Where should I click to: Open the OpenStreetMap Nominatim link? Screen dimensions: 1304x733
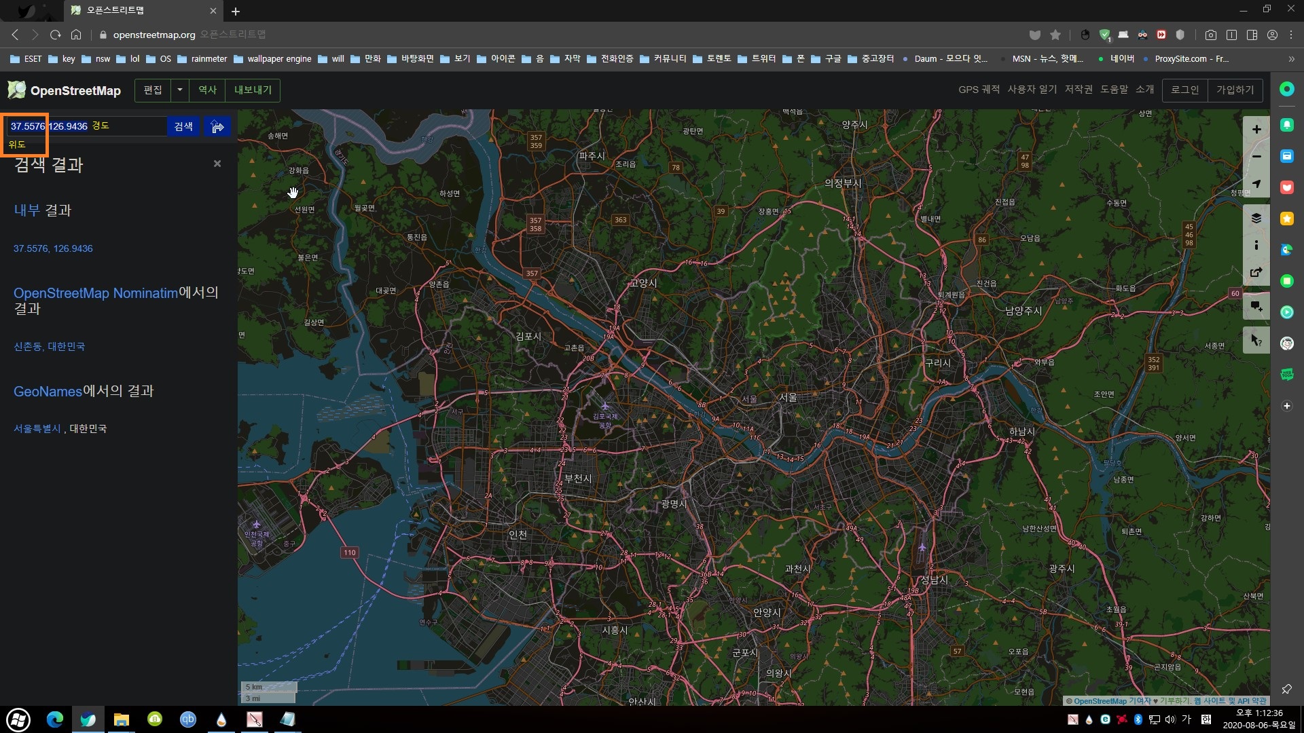(96, 293)
